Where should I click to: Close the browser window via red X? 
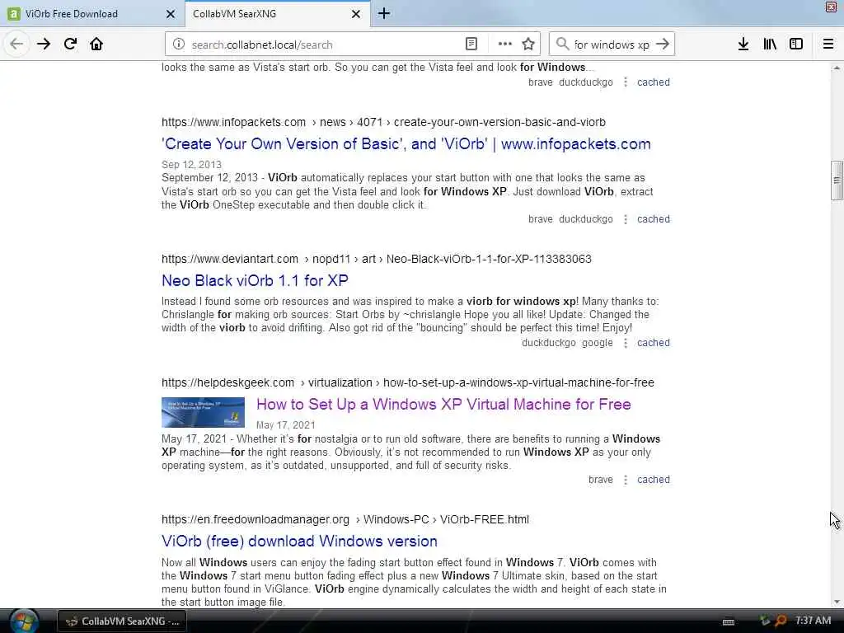pyautogui.click(x=832, y=7)
